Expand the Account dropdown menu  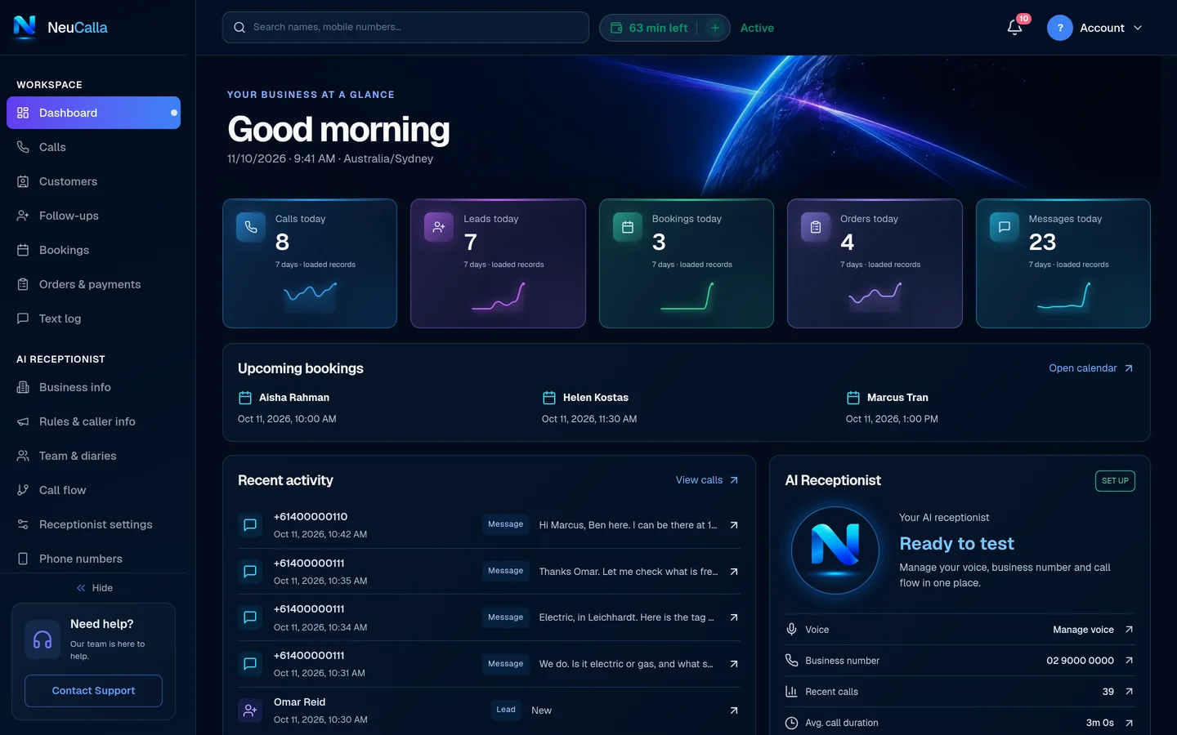click(1096, 28)
